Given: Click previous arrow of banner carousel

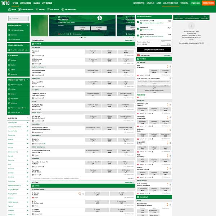Looking at the screenshot, I should tap(130, 37).
